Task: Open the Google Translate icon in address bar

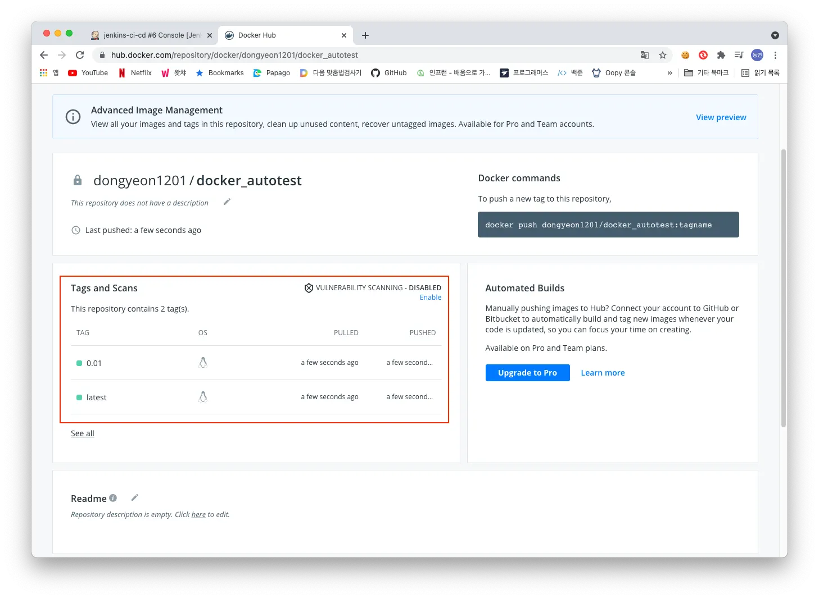Action: point(645,55)
